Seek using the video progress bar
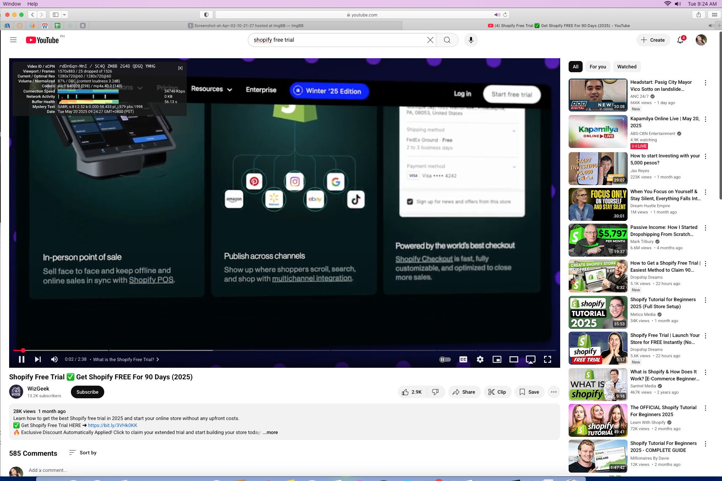 284,350
